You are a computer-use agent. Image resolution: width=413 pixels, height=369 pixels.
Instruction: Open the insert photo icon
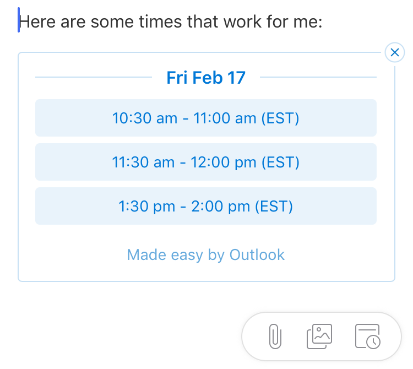click(319, 337)
